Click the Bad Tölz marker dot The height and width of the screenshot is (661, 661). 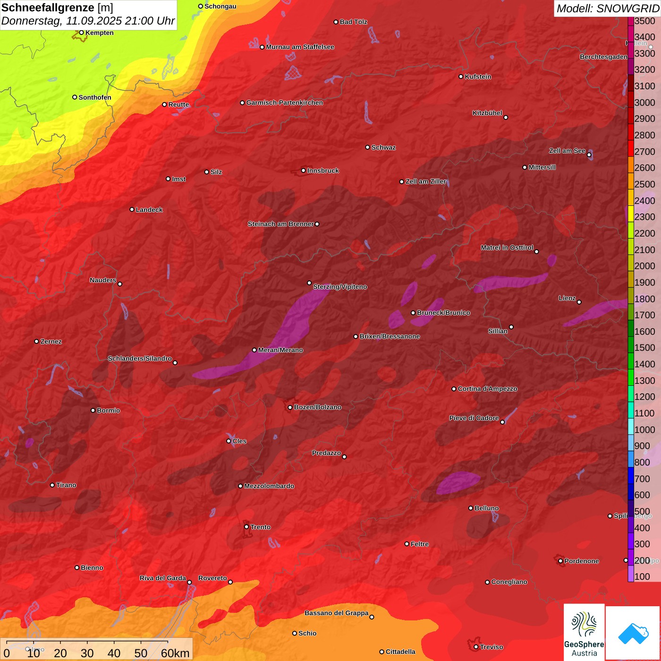[x=336, y=22]
